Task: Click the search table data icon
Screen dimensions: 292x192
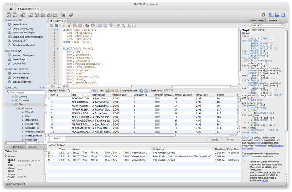Action: coord(63,15)
